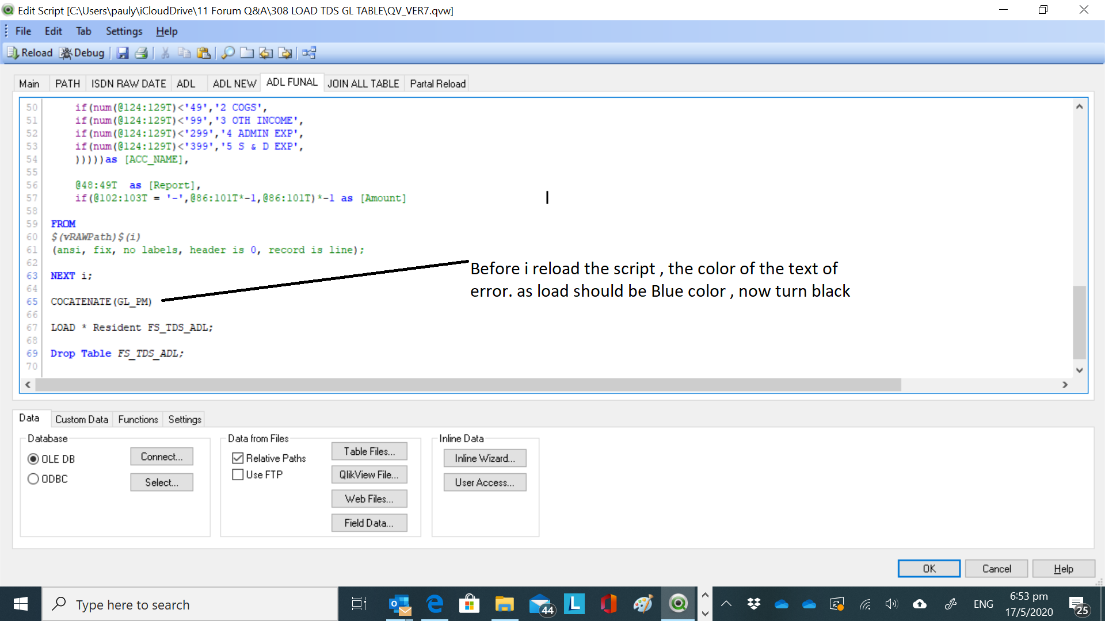
Task: Show hidden system tray icons chevron
Action: point(726,604)
